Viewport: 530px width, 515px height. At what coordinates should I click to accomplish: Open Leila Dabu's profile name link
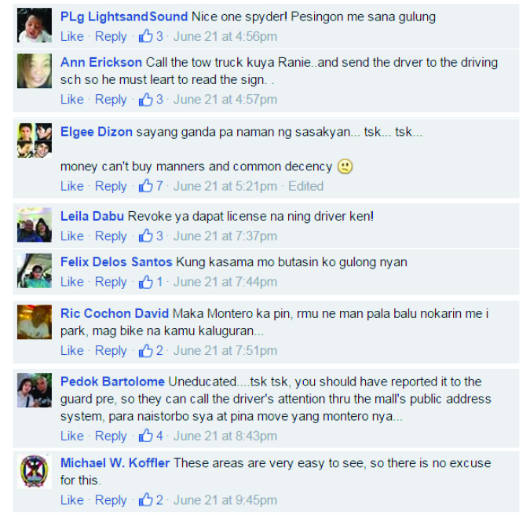(x=92, y=216)
